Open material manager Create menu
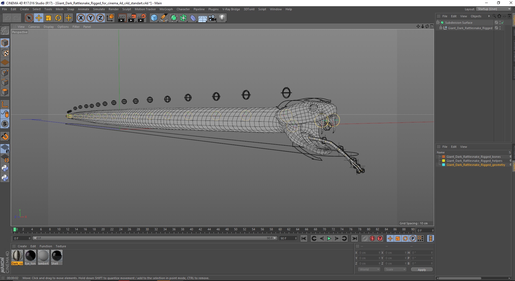Image resolution: width=515 pixels, height=281 pixels. [22, 246]
